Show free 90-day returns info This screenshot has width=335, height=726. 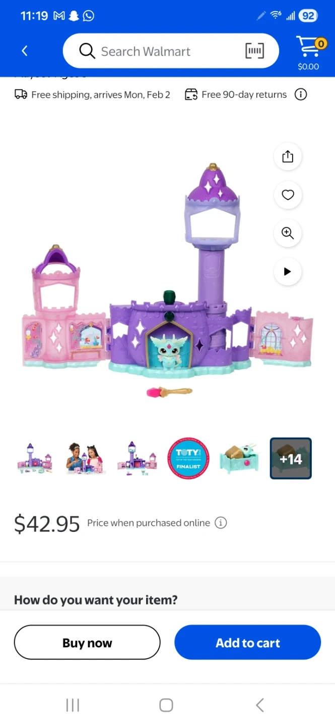(x=301, y=94)
